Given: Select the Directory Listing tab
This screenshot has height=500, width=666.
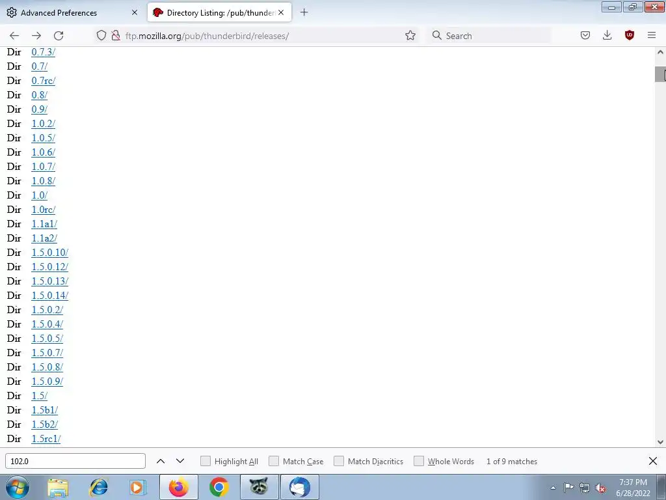Looking at the screenshot, I should tap(220, 12).
